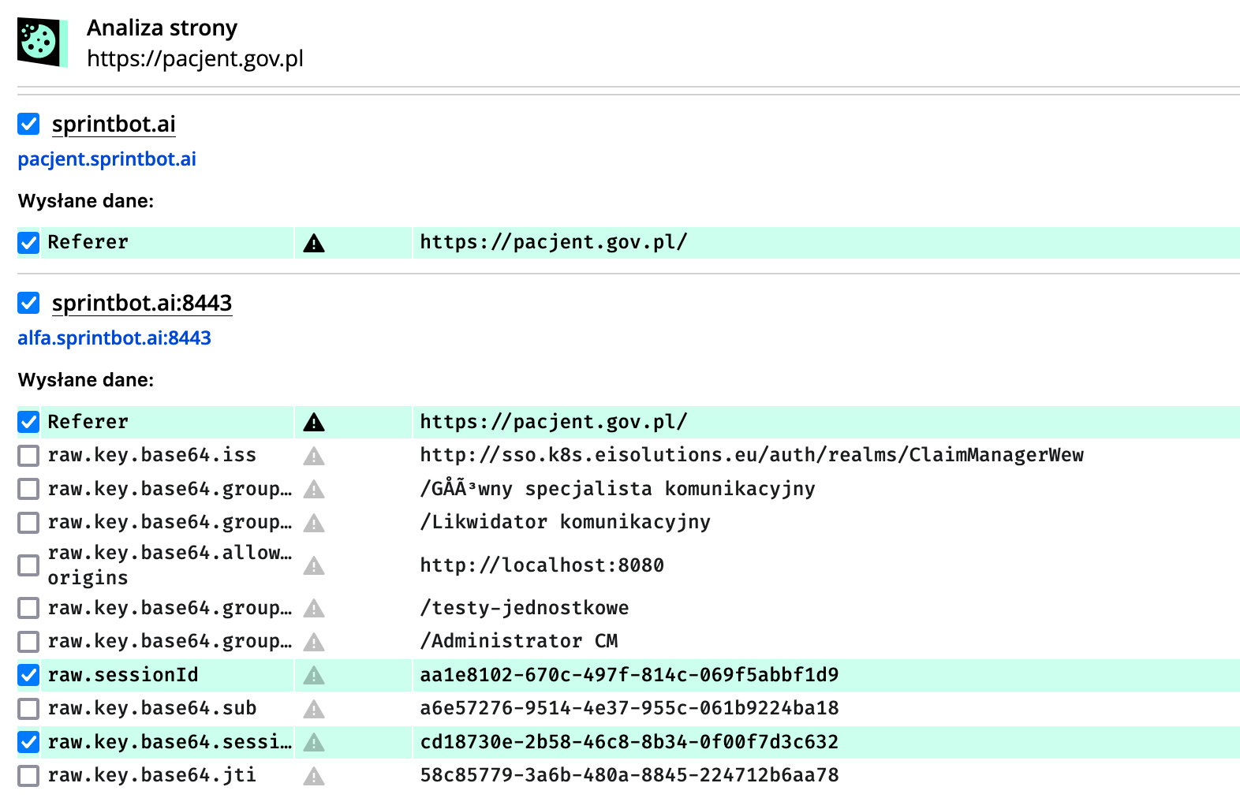Click warning icon beside raw.key.base64.iss

pos(314,456)
